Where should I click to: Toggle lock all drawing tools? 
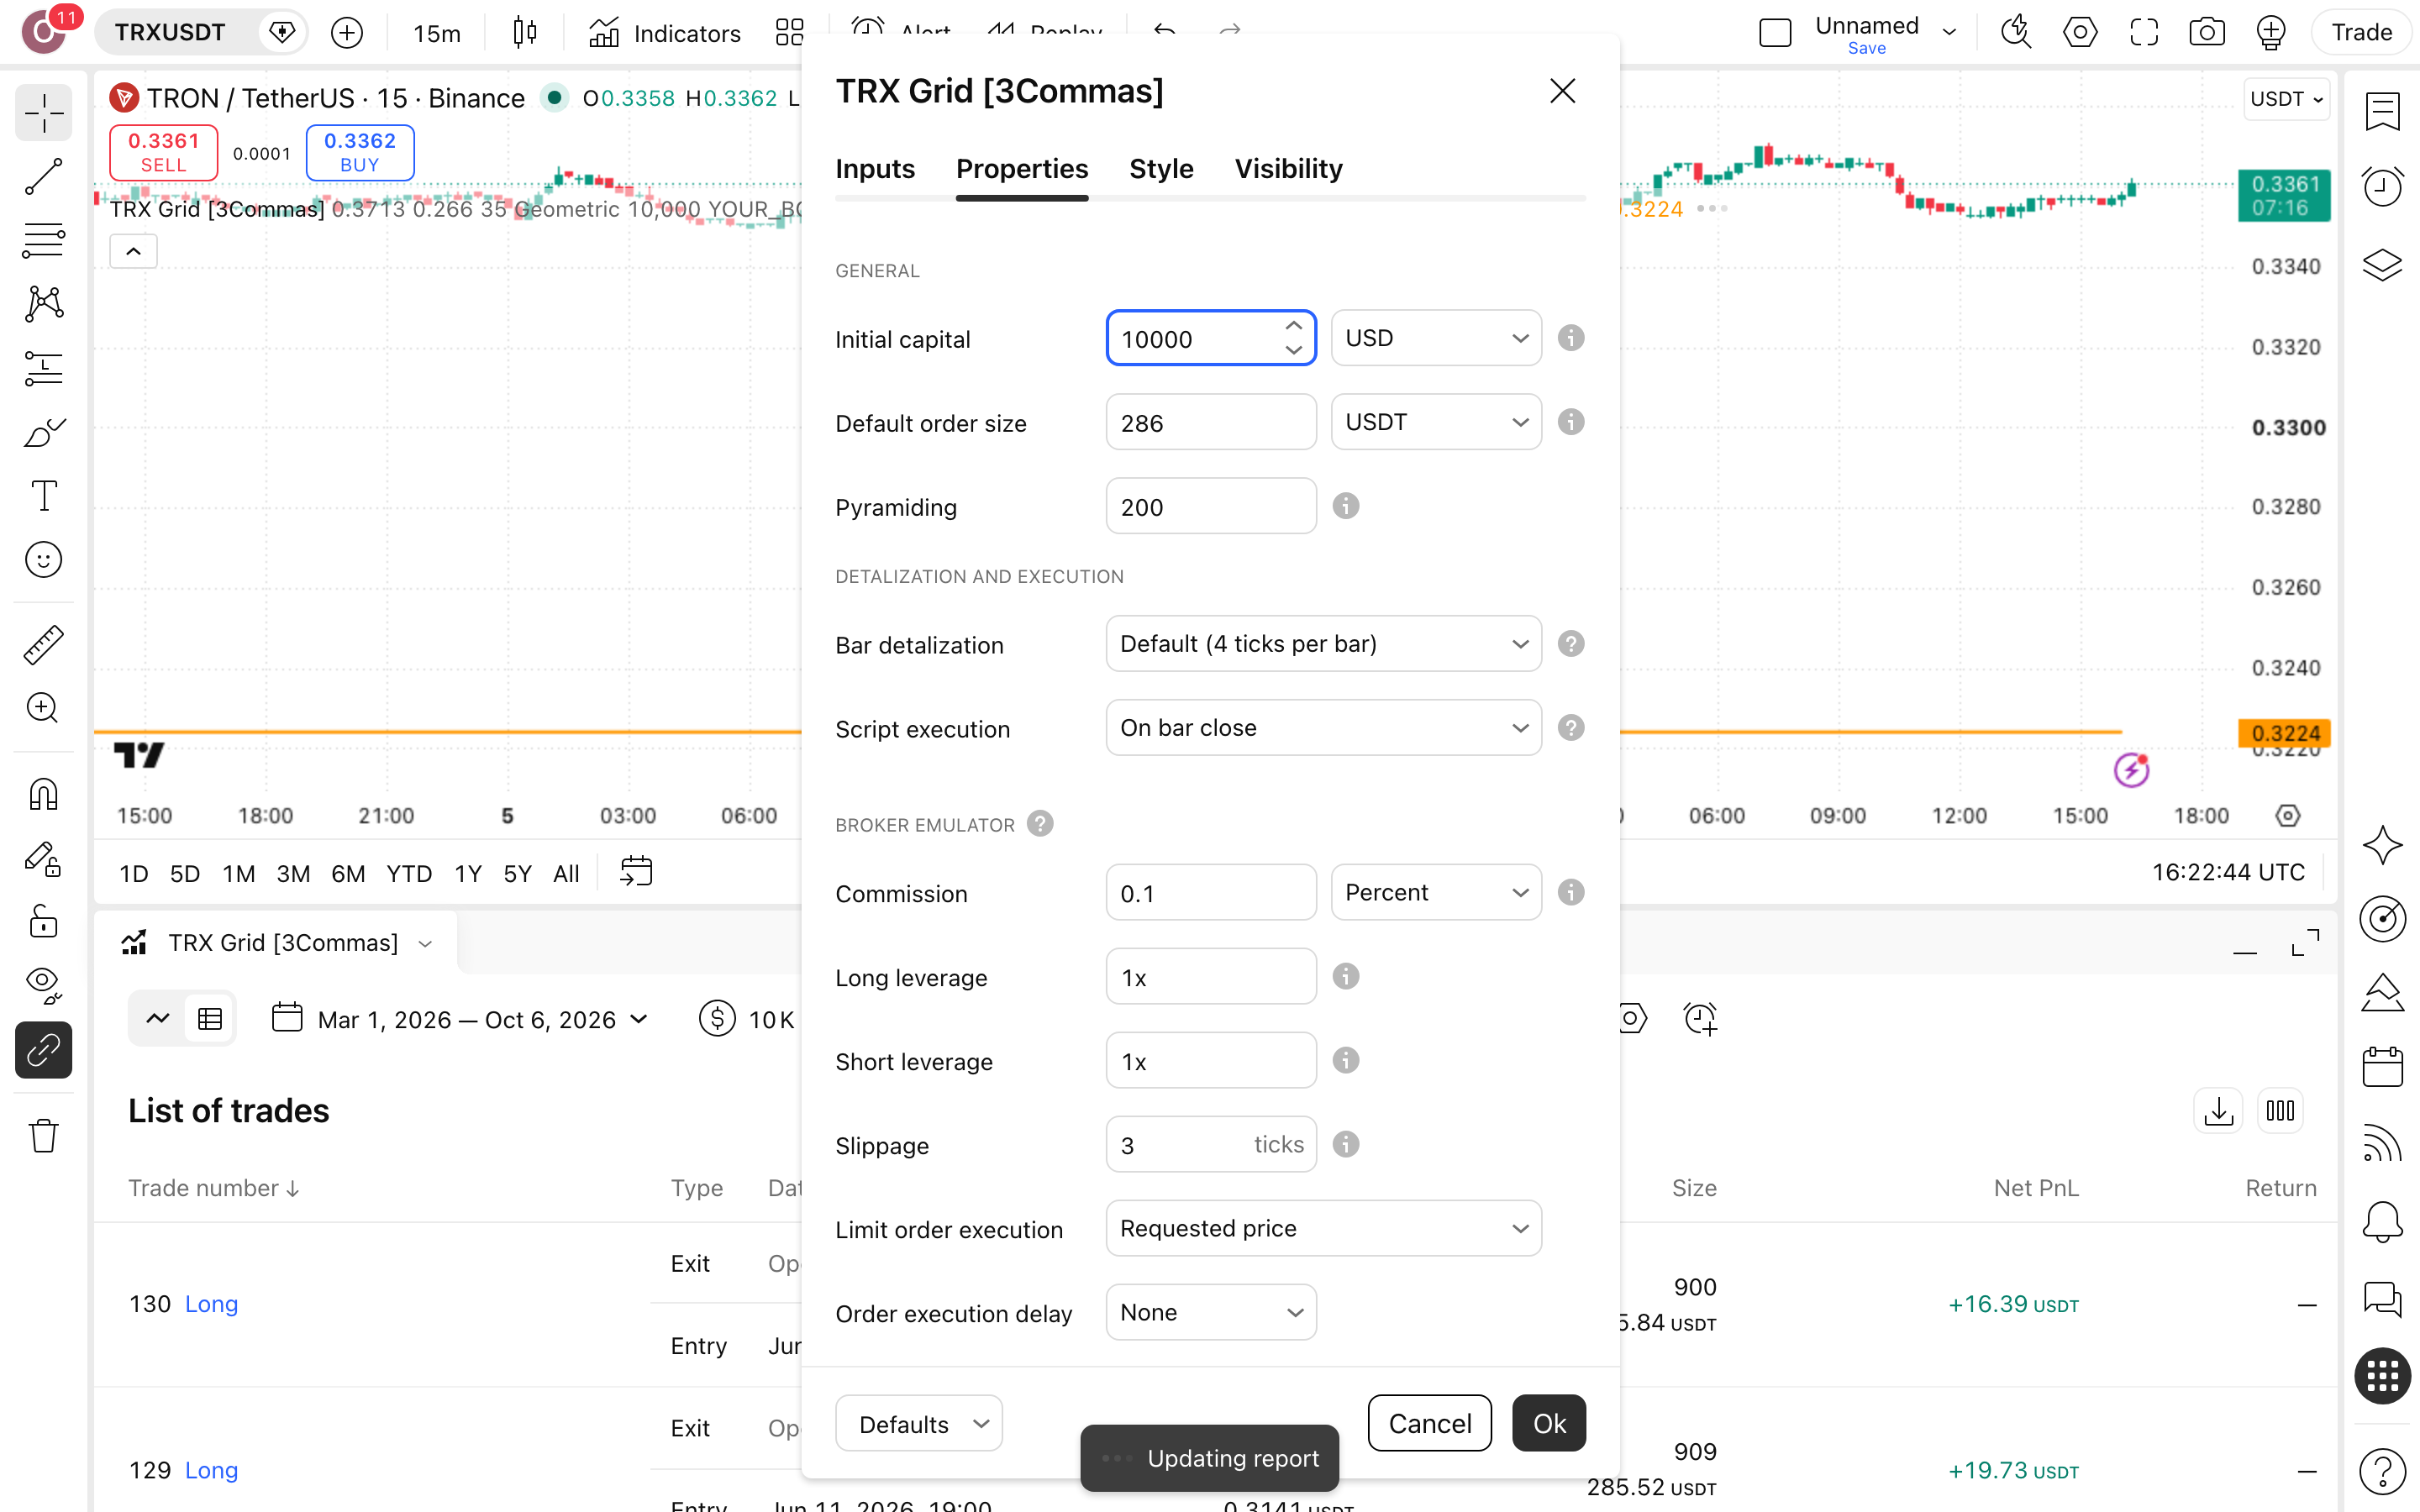tap(43, 922)
